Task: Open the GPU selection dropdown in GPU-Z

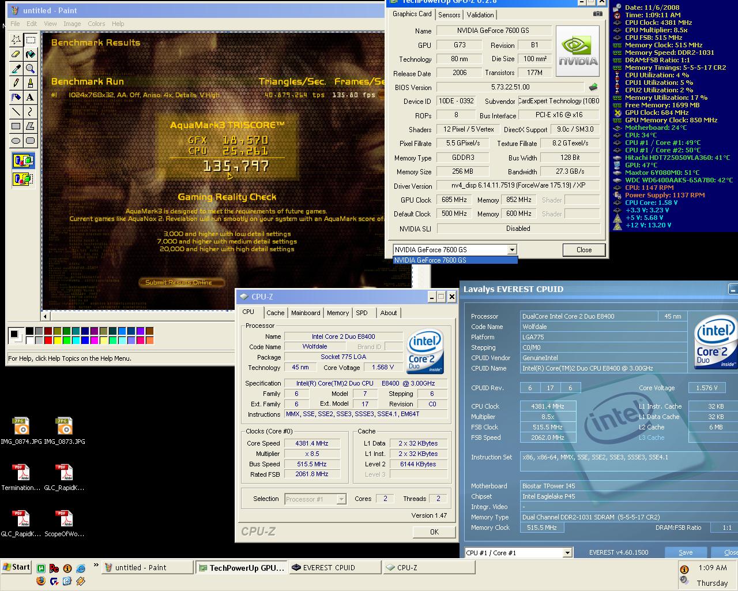Action: coord(511,250)
